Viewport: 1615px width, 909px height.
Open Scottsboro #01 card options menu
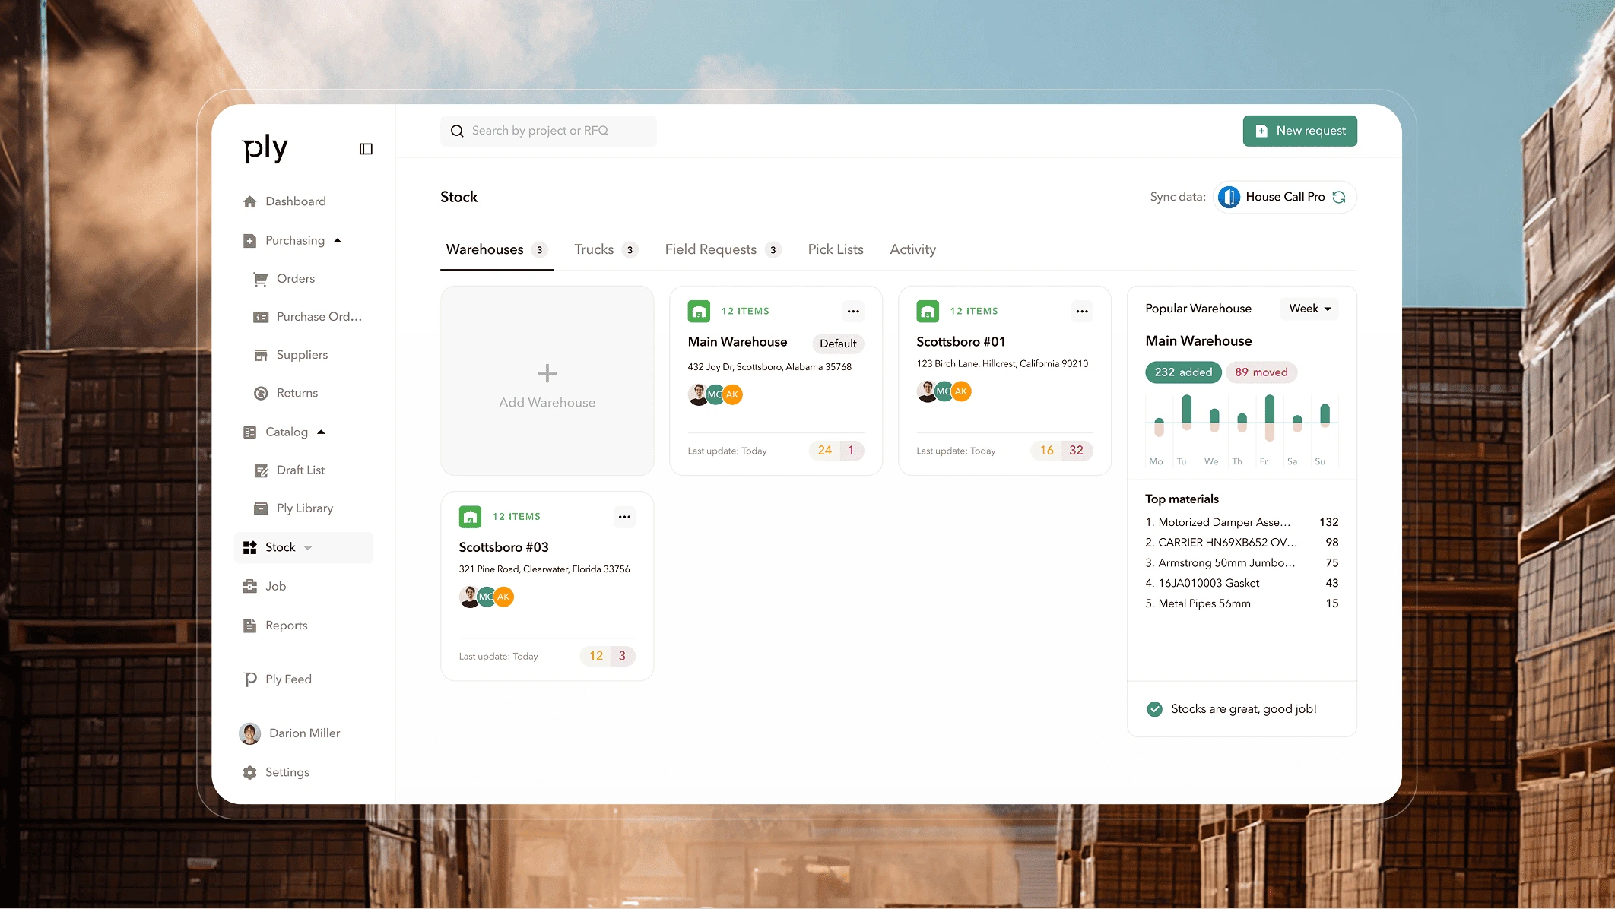[1082, 311]
